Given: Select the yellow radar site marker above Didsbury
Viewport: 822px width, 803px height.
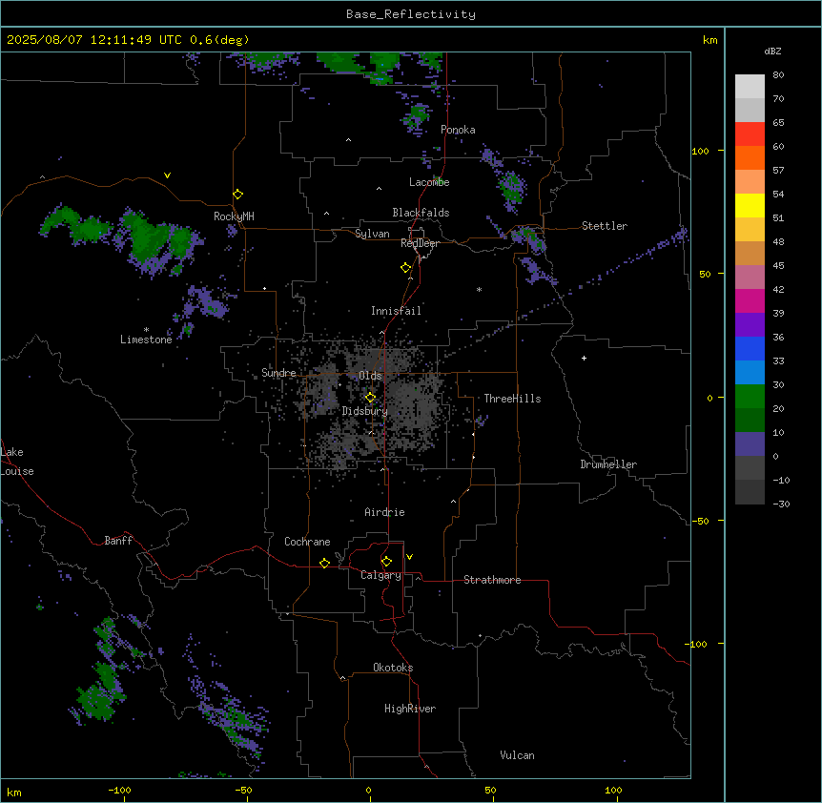Looking at the screenshot, I should [x=370, y=398].
